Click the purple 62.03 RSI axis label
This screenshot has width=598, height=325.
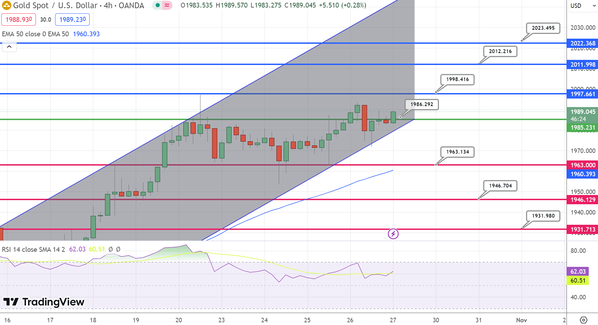point(578,271)
